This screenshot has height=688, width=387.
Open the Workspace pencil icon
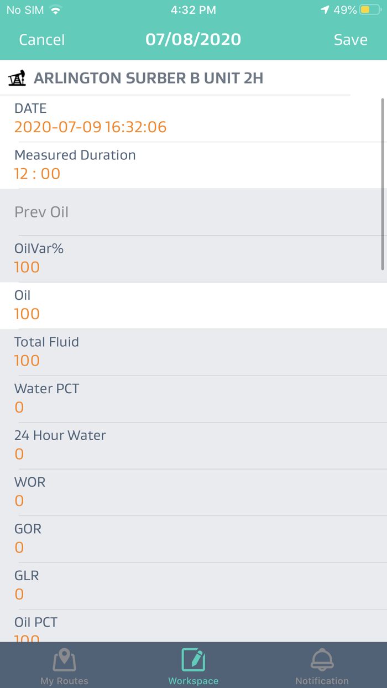click(x=193, y=660)
